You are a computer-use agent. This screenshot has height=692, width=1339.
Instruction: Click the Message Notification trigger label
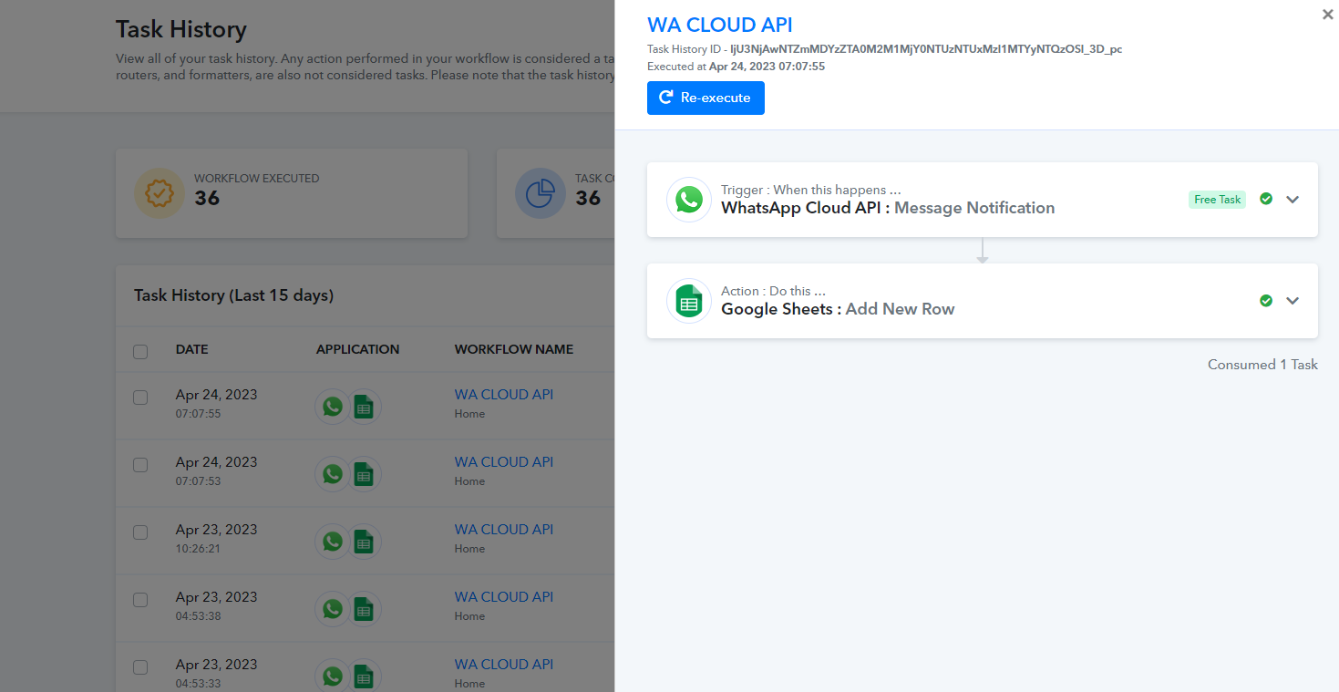pyautogui.click(x=974, y=208)
